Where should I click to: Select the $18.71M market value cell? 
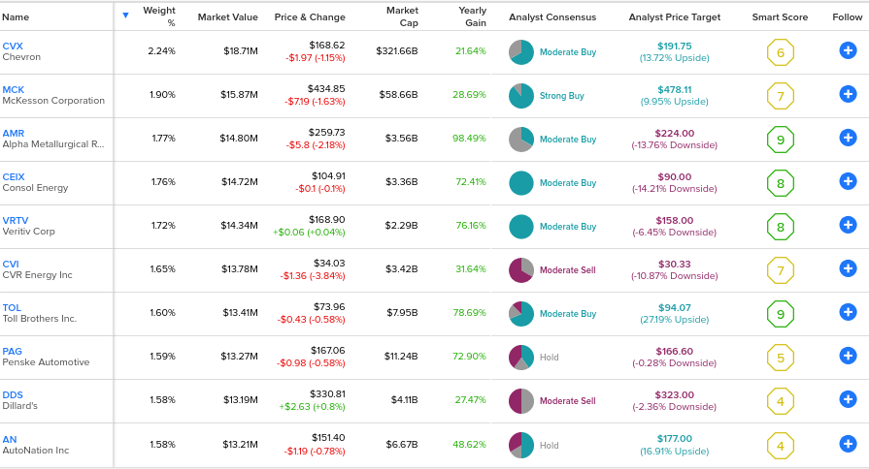click(x=241, y=51)
